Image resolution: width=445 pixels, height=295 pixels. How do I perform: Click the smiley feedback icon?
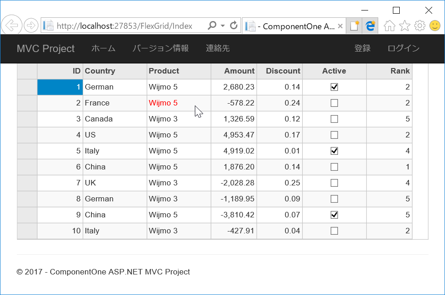(x=435, y=26)
